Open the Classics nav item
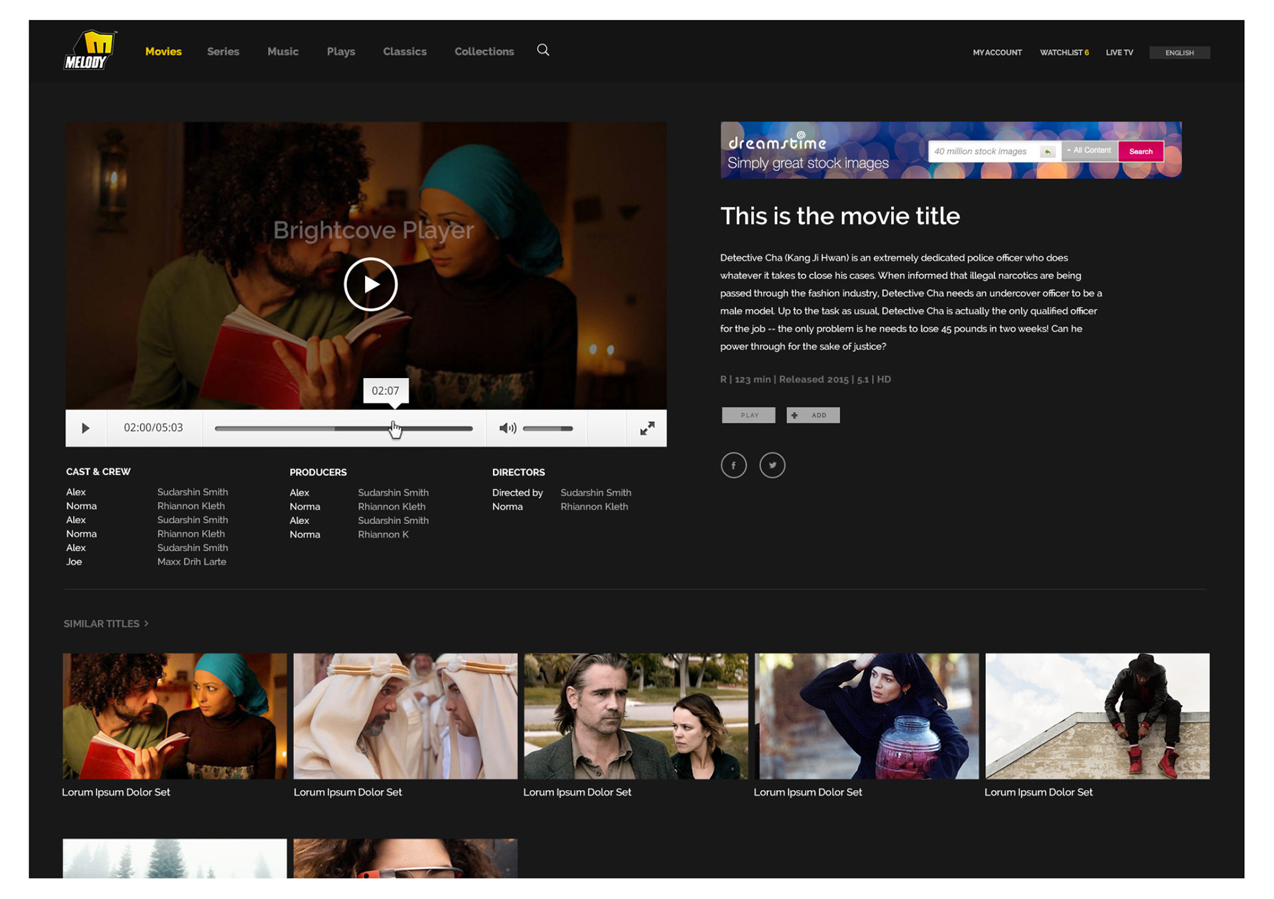Viewport: 1274px width, 899px height. [405, 51]
